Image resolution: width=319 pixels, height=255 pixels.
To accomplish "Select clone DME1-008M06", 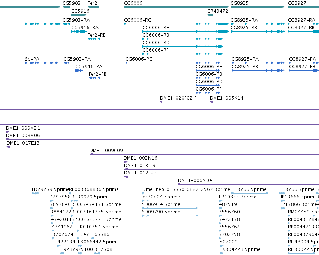I will [23, 136].
